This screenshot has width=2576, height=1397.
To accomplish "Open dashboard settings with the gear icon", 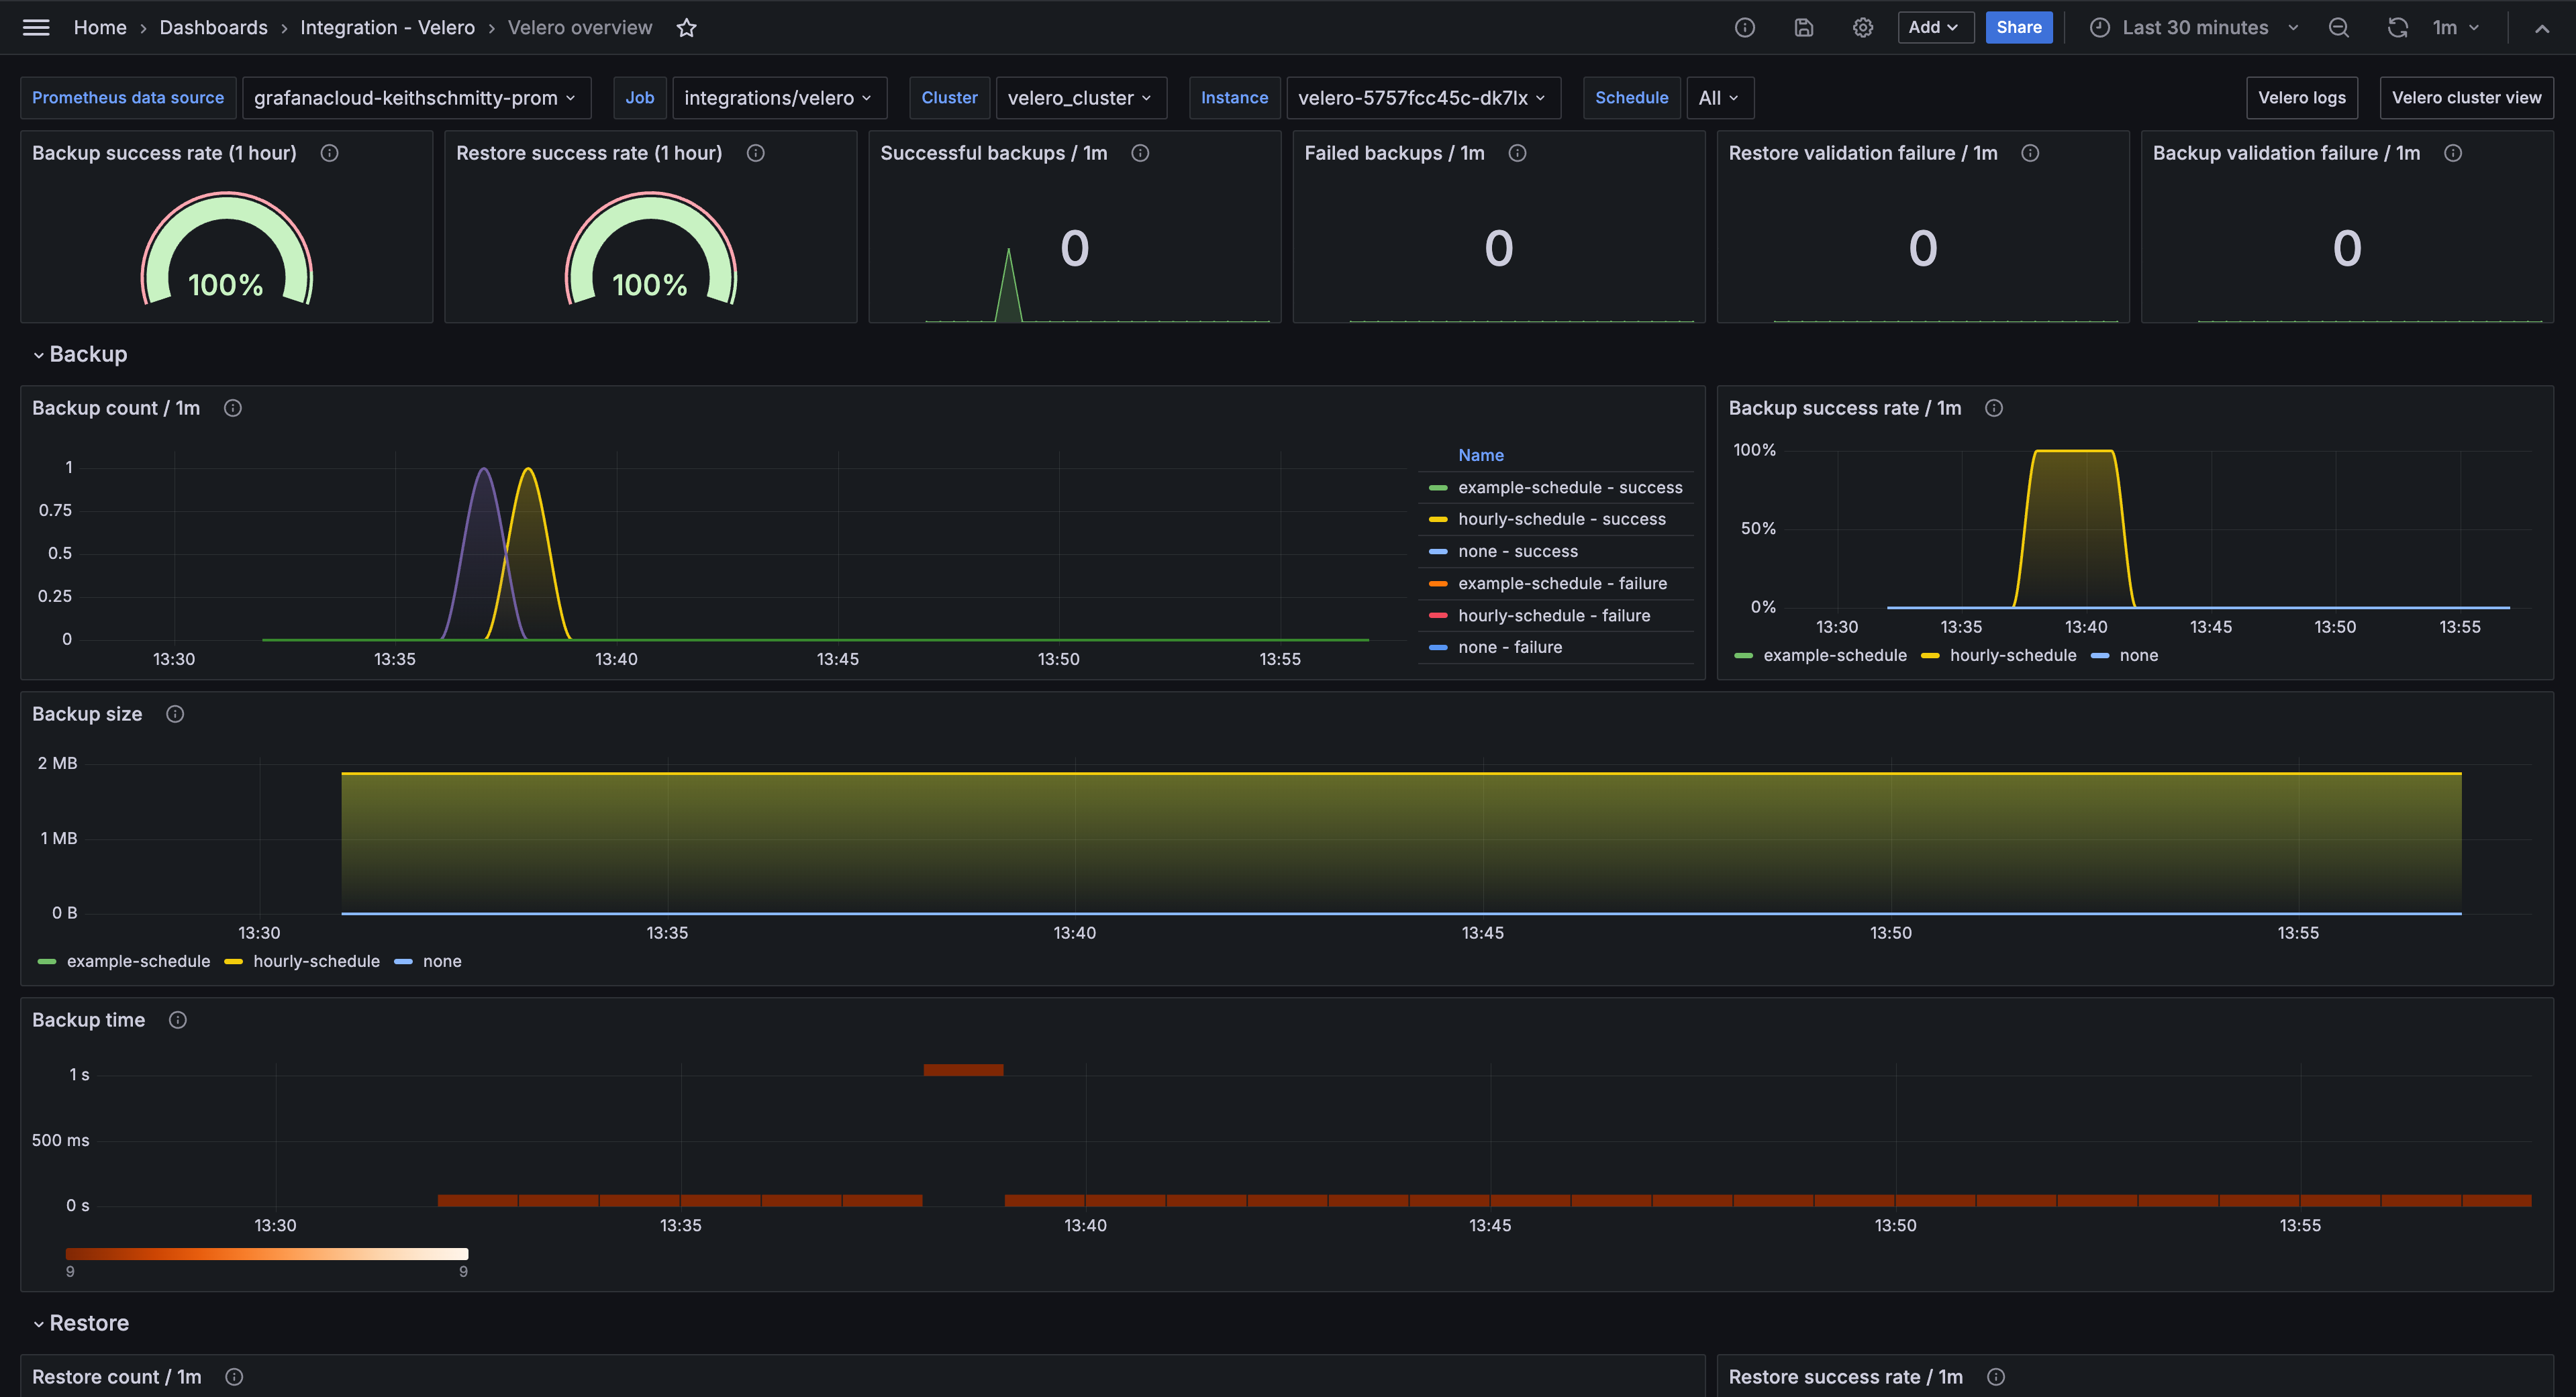I will pyautogui.click(x=1863, y=27).
